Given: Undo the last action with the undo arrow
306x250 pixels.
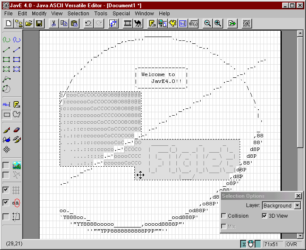Looking at the screenshot, I should pos(88,23).
